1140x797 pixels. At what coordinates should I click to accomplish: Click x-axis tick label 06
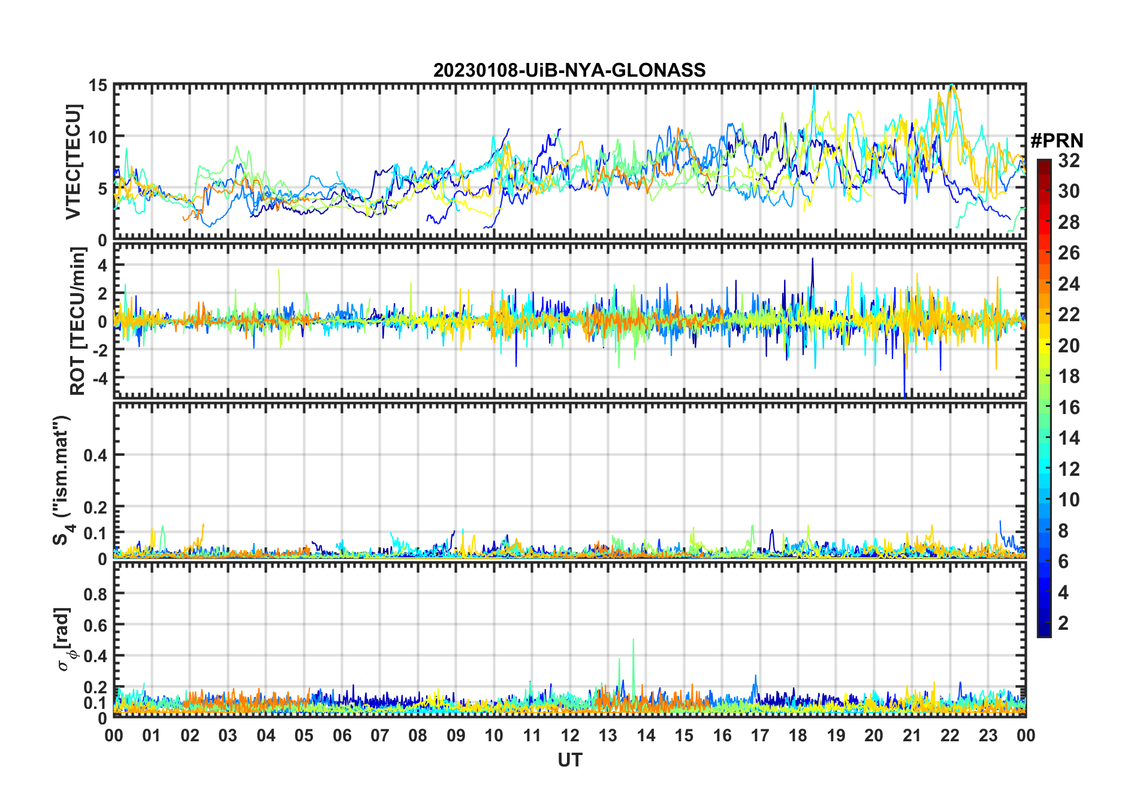342,735
